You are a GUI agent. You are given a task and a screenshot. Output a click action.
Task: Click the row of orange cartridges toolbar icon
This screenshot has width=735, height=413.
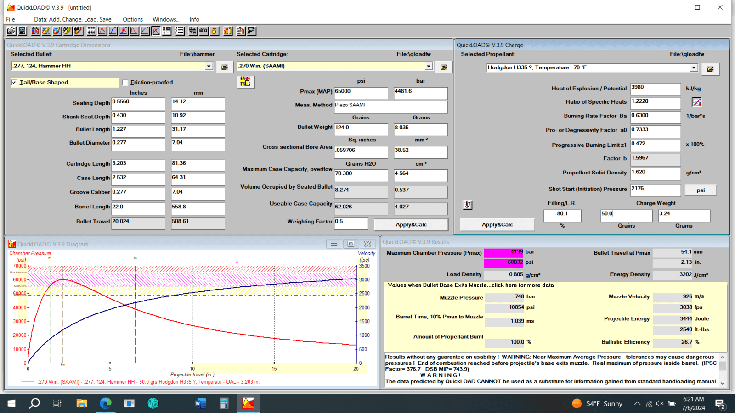228,31
